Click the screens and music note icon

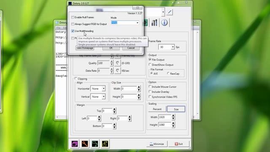coord(95,144)
